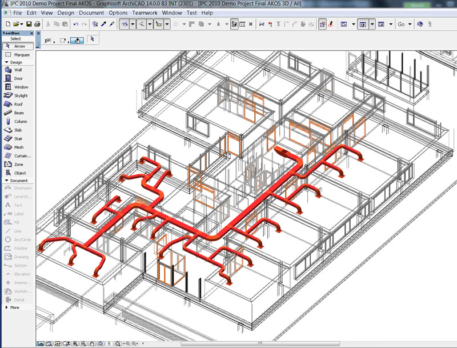Pick the Slab tool
The image size is (457, 348).
coord(18,130)
